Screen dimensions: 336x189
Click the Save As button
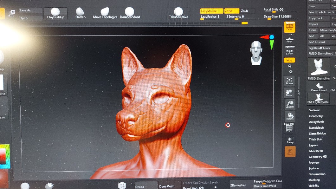30,10
